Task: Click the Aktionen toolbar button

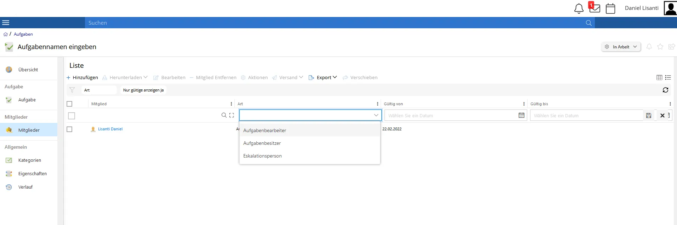Action: coord(254,77)
